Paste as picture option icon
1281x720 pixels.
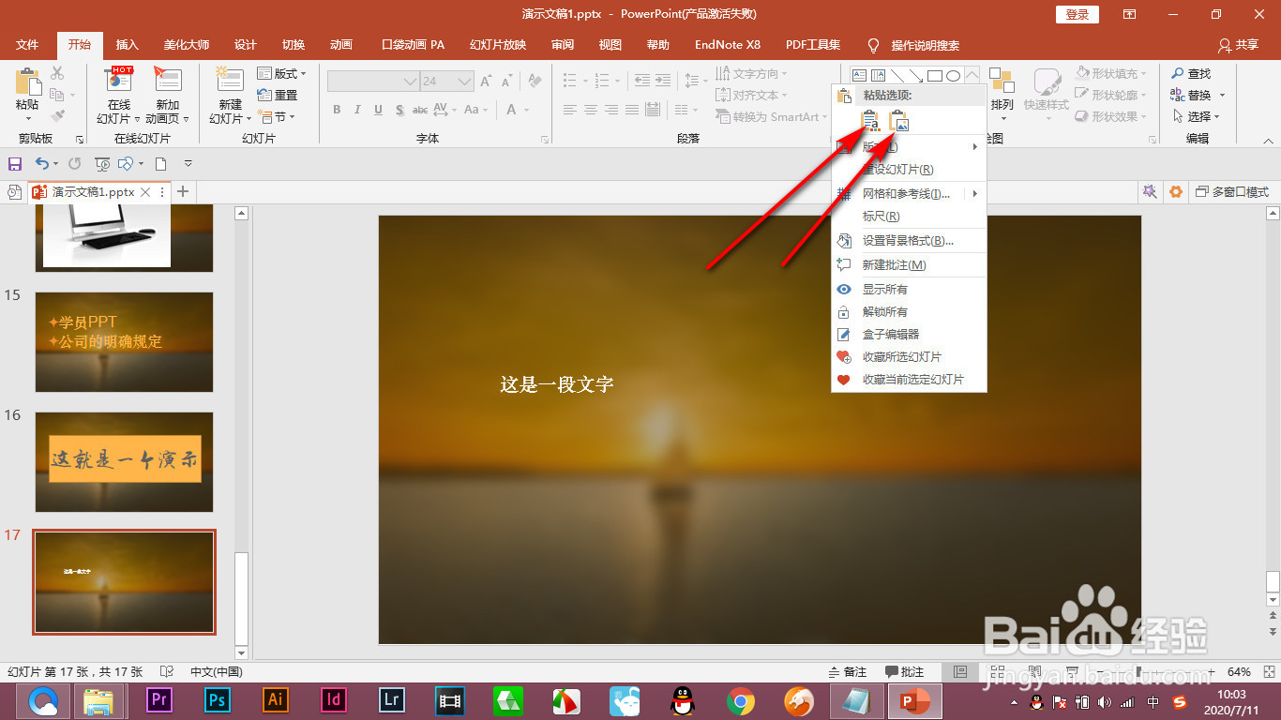tap(898, 120)
